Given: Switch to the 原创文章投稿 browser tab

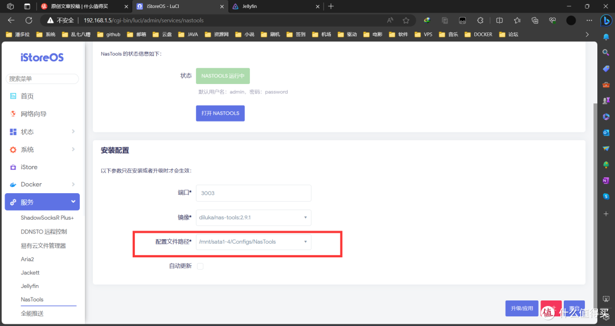Looking at the screenshot, I should point(85,6).
